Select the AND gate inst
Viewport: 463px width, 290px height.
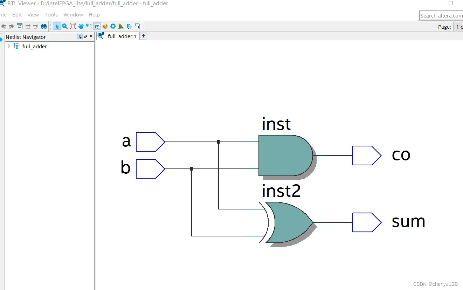point(286,156)
